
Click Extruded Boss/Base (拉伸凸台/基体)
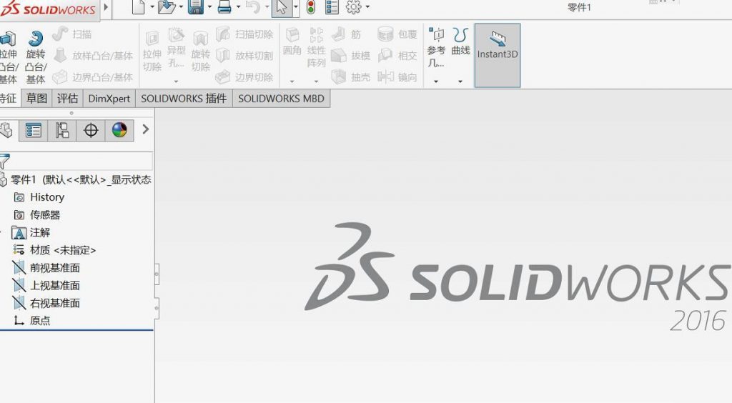pyautogui.click(x=9, y=58)
